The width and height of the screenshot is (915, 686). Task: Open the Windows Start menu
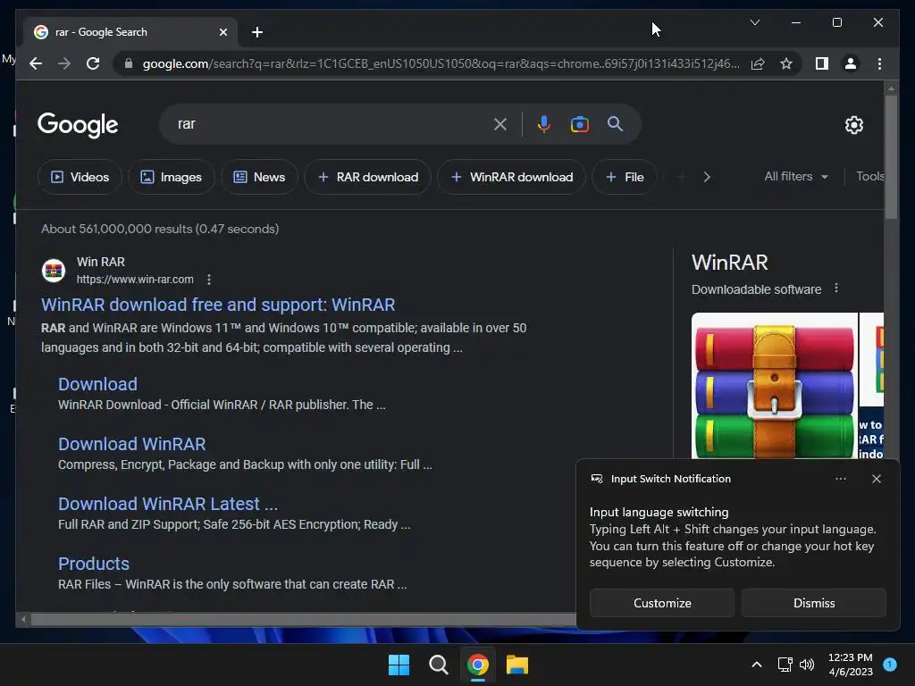399,665
